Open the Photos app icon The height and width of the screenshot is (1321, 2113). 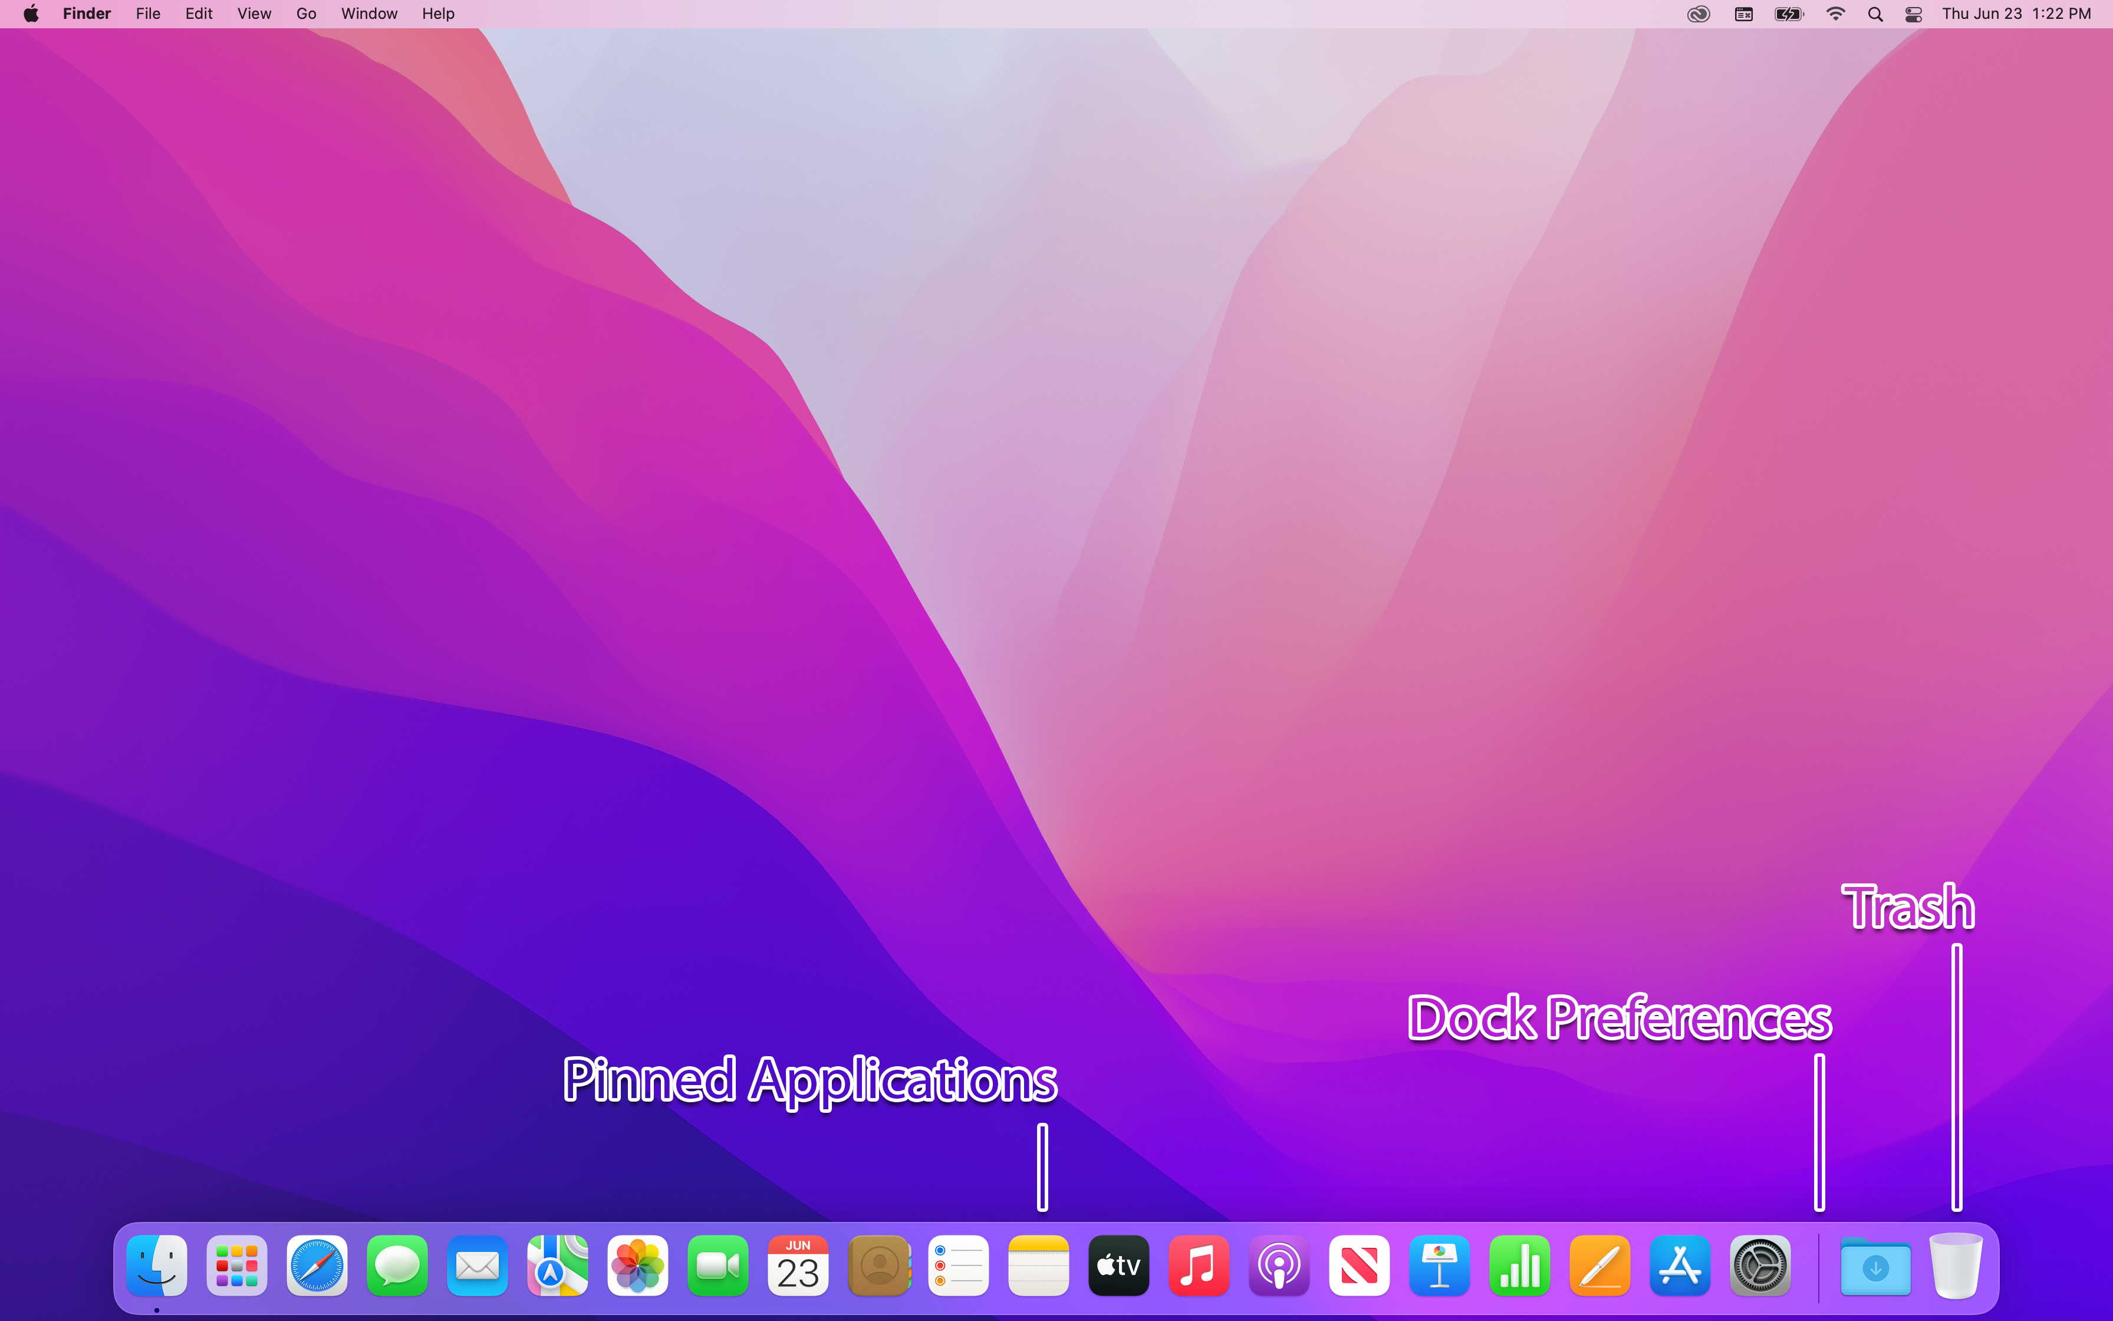(x=637, y=1265)
